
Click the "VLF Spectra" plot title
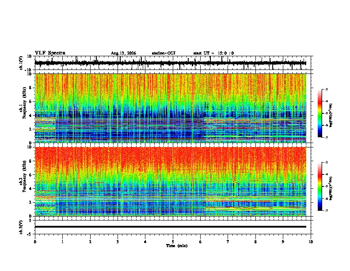tap(50, 53)
